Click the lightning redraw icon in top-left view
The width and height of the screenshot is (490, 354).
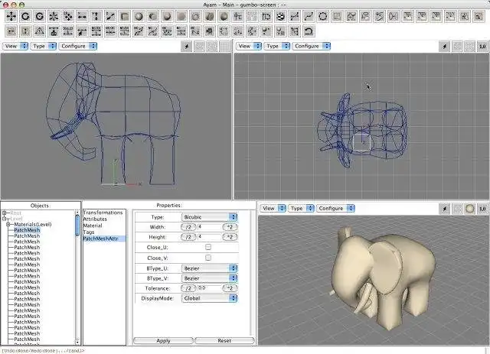(187, 47)
